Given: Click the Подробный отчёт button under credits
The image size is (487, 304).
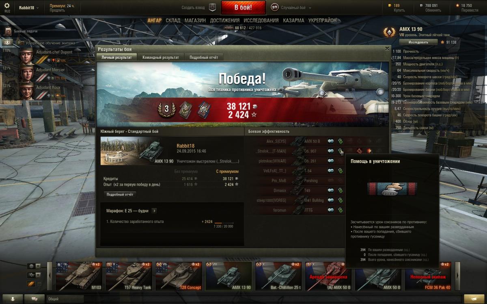Looking at the screenshot, I should coord(120,195).
